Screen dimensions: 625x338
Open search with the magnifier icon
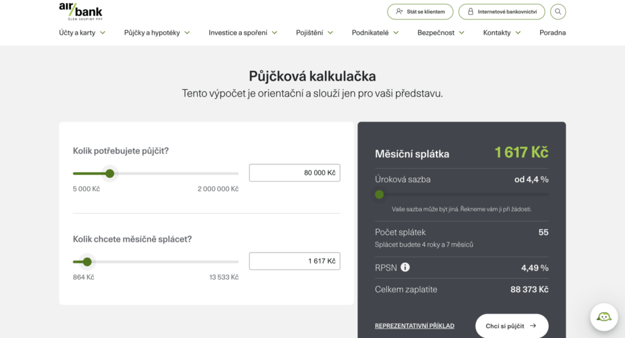click(558, 12)
